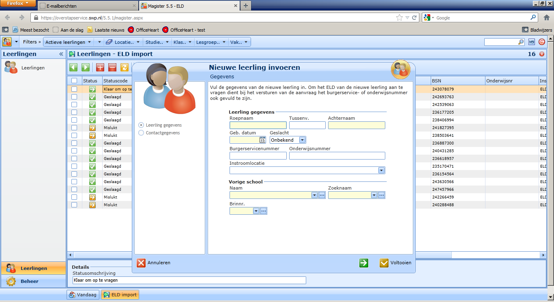554x302 pixels.
Task: Open the calendar picker for Geb. datum
Action: pyautogui.click(x=262, y=140)
